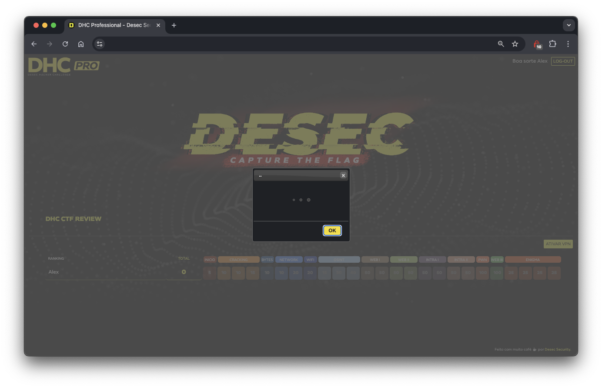
Task: Select the WEB I category label
Action: (375, 260)
